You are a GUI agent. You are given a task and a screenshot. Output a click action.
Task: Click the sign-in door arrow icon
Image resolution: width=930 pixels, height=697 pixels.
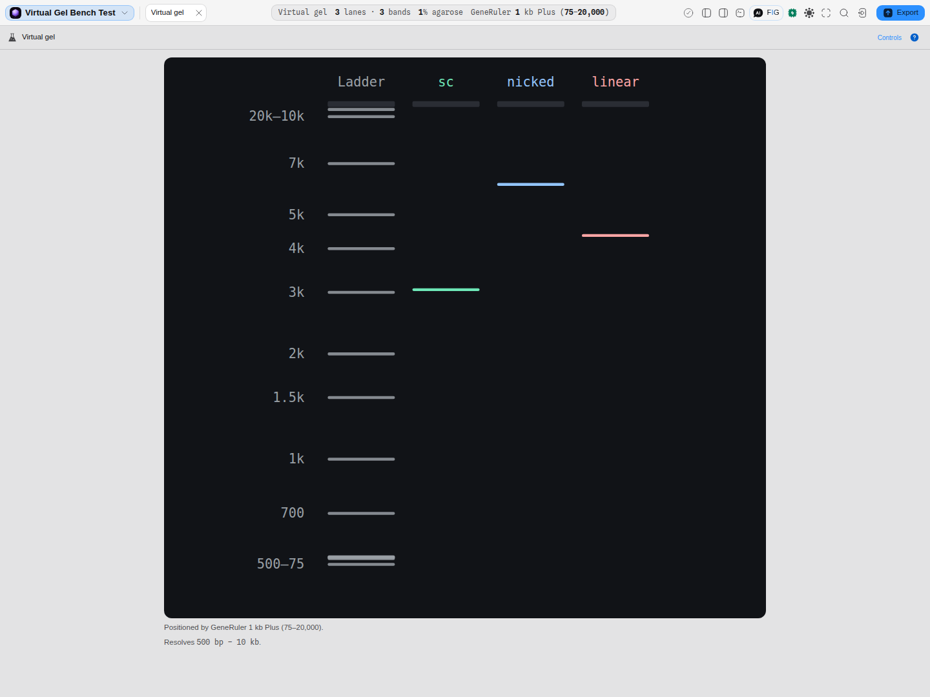[x=862, y=13]
